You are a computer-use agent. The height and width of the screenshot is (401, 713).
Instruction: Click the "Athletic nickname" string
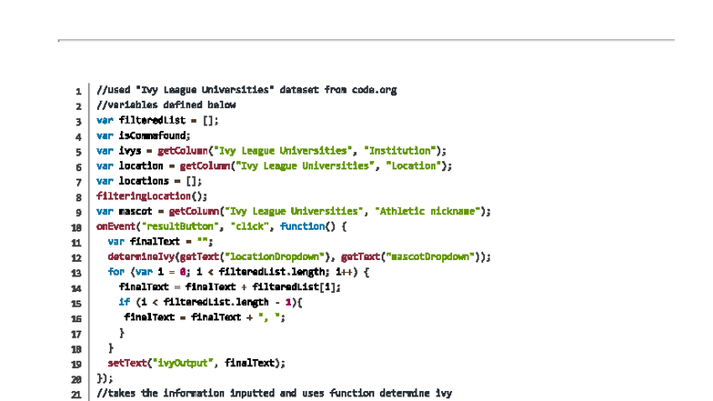pos(427,211)
